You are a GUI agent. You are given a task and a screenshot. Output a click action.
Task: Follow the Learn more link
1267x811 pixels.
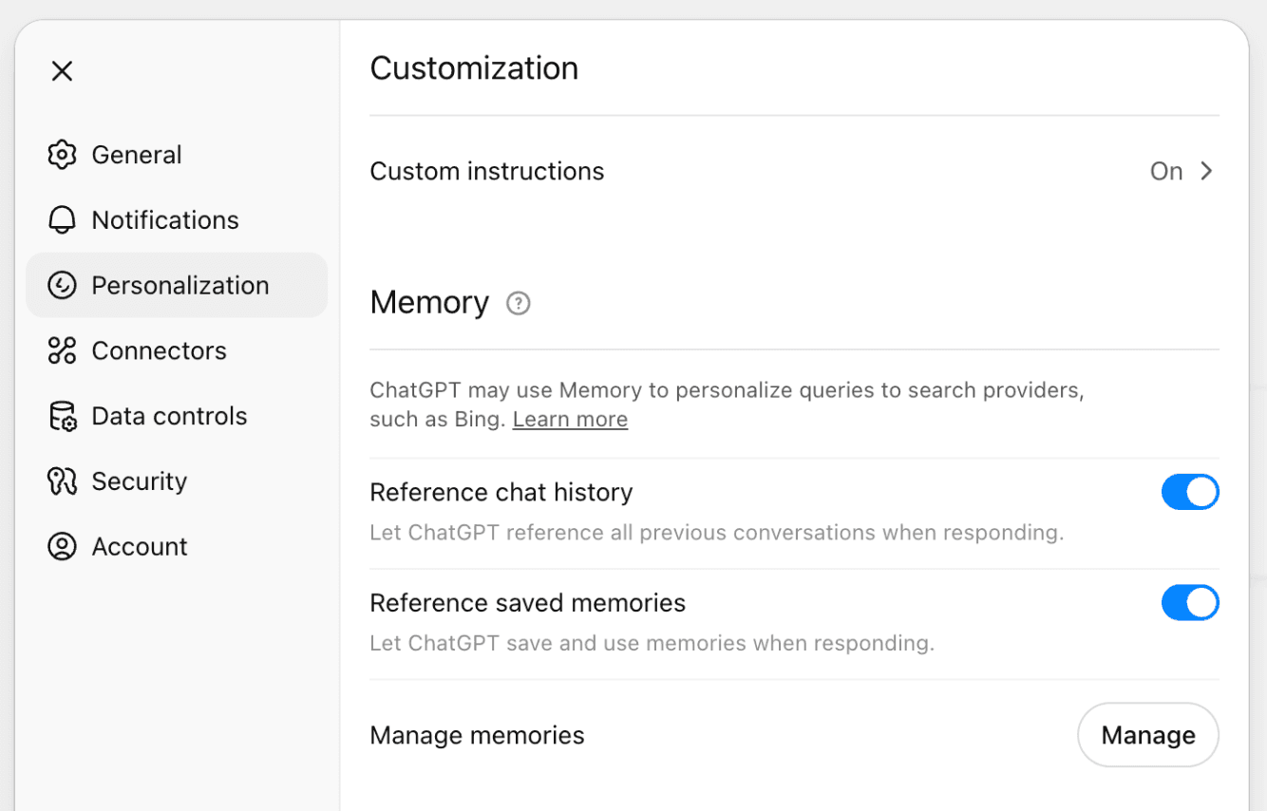click(x=570, y=420)
